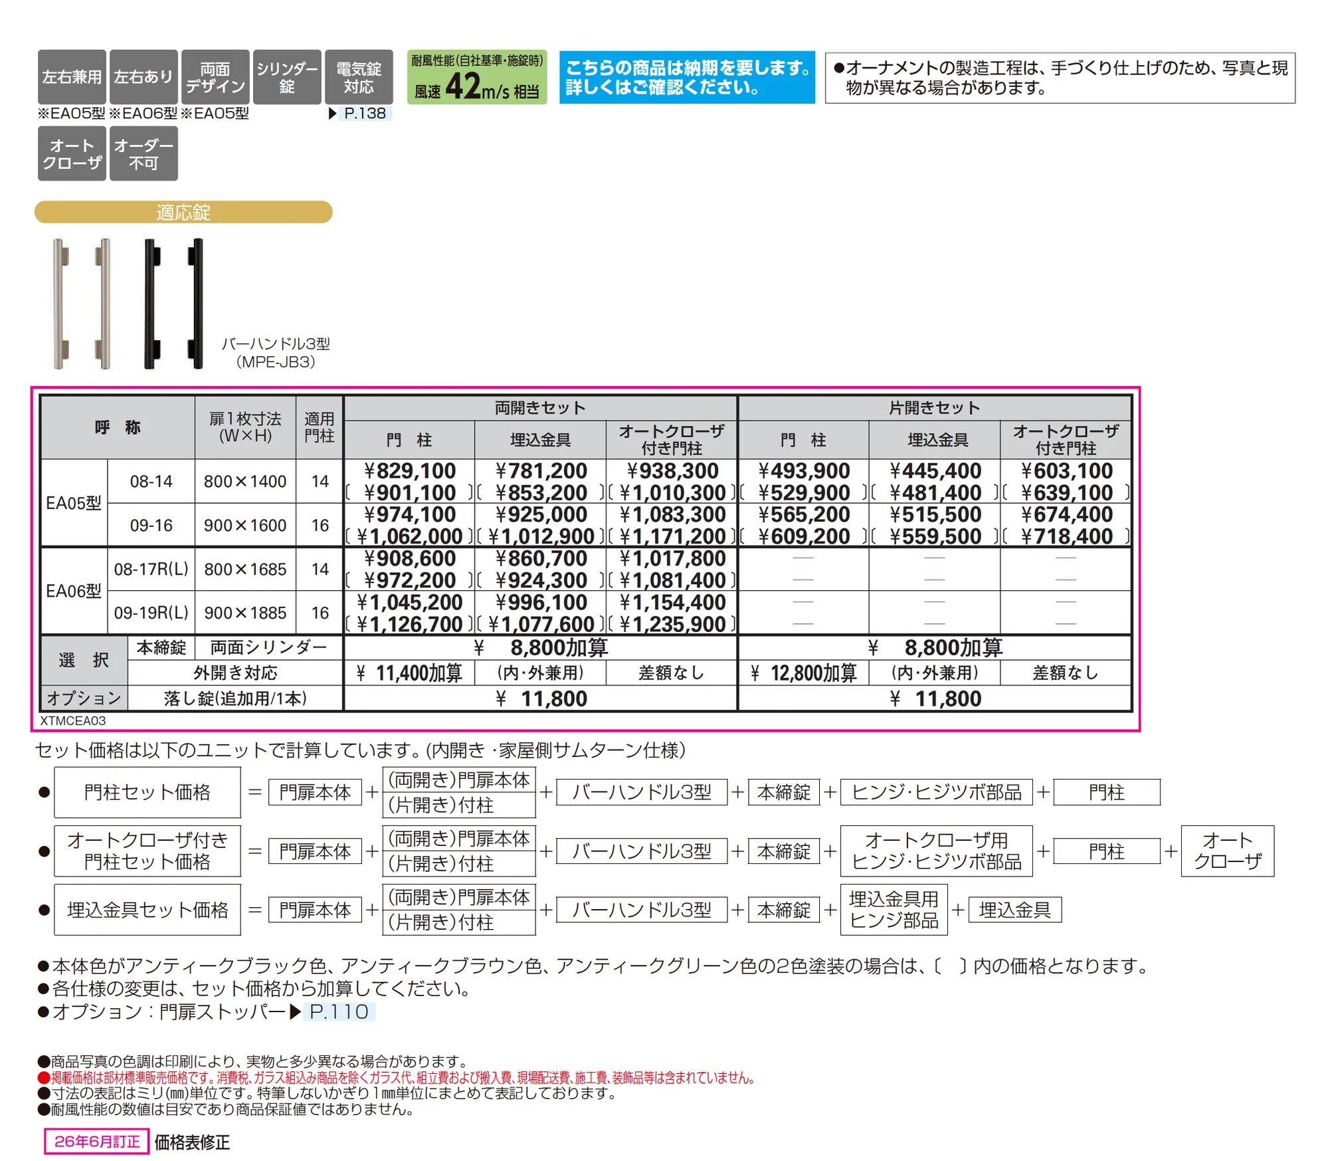Click the 09-16 model cell
Image resolution: width=1328 pixels, height=1161 pixels.
coord(151,525)
